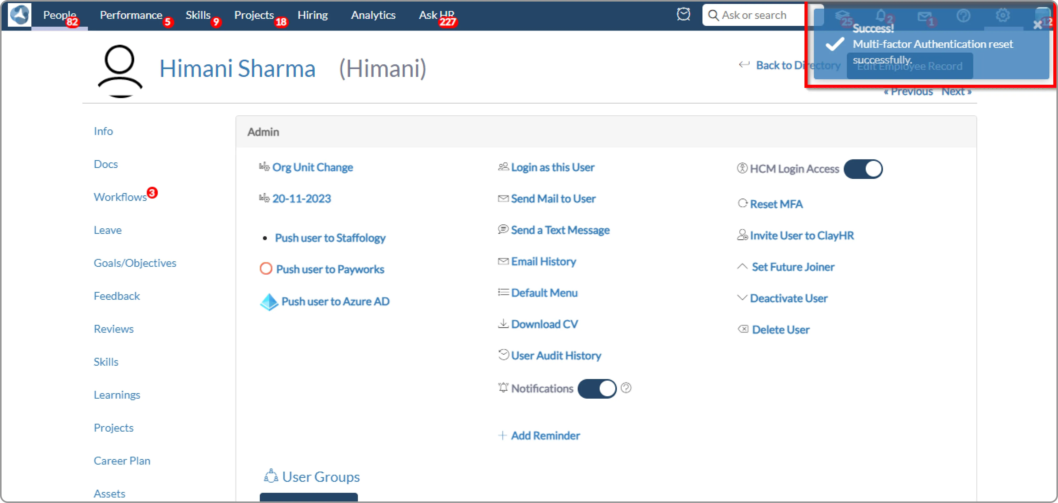
Task: Open Workflows tab in sidebar
Action: (120, 197)
